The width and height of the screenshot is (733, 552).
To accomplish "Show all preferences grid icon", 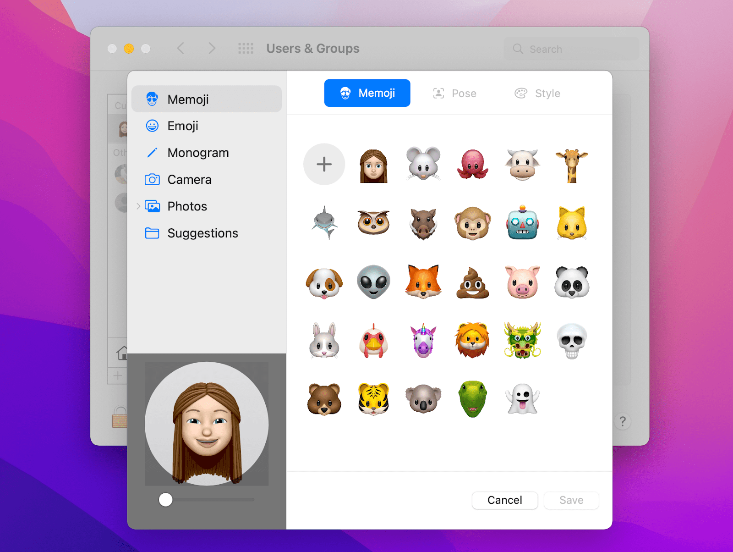I will 246,48.
